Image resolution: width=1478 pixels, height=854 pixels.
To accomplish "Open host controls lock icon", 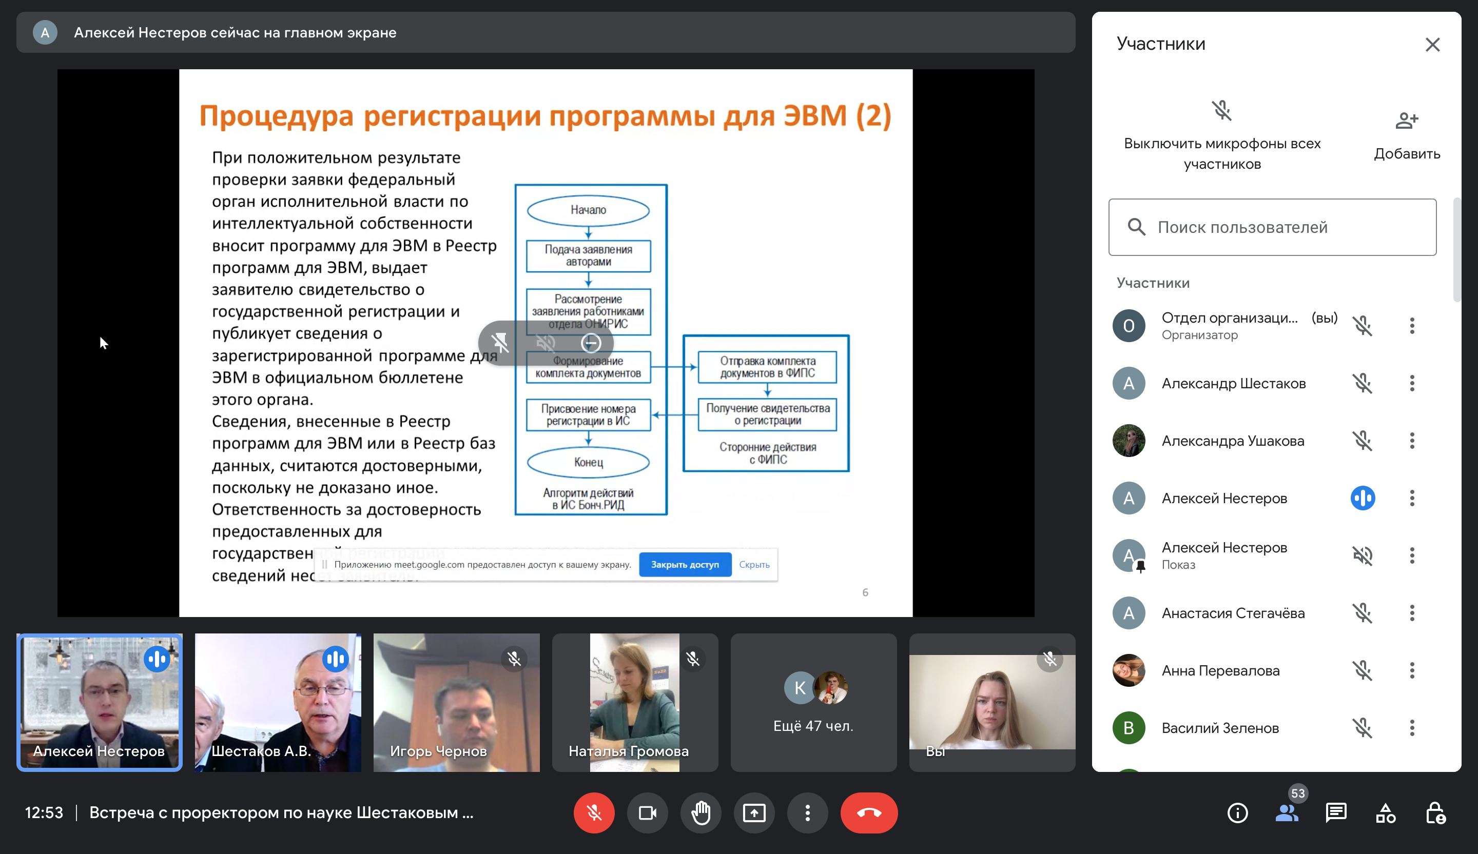I will coord(1435,813).
